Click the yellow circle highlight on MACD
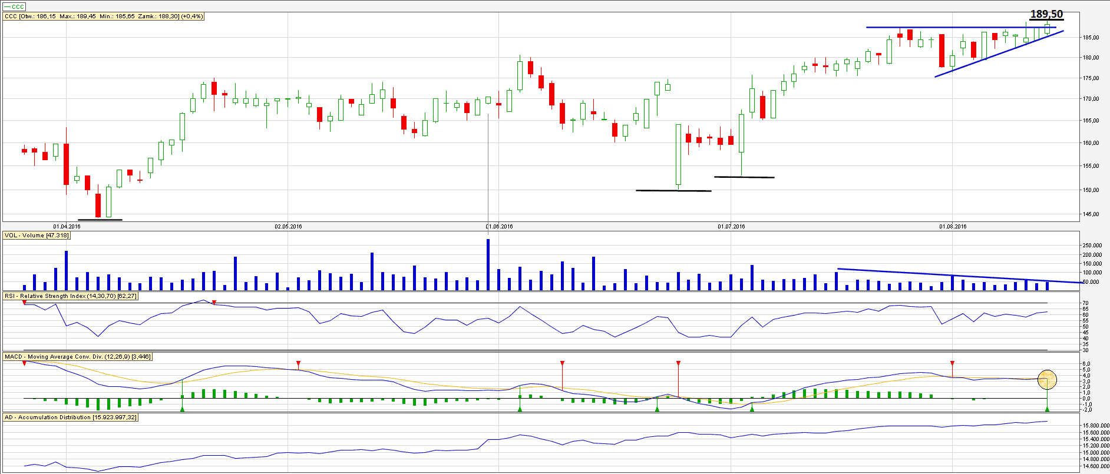The image size is (1110, 474). tap(1047, 379)
